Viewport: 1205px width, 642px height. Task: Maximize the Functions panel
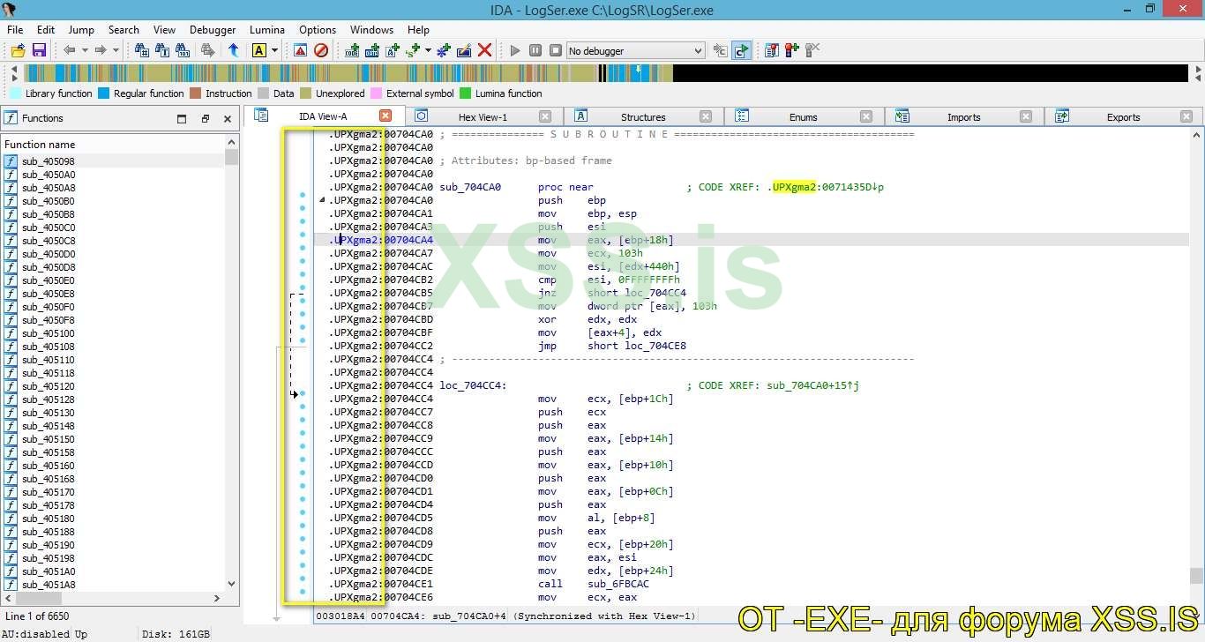(x=182, y=118)
